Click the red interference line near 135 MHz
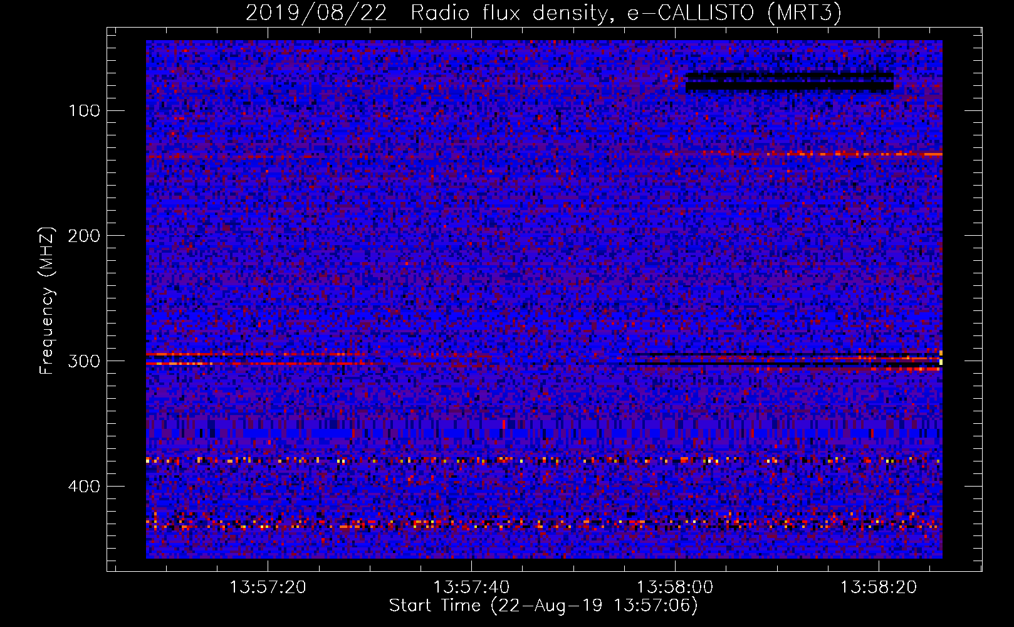This screenshot has height=627, width=1014. click(x=805, y=154)
